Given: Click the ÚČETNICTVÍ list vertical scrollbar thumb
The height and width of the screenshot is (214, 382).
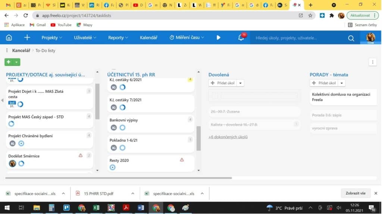Looking at the screenshot, I should [x=198, y=139].
